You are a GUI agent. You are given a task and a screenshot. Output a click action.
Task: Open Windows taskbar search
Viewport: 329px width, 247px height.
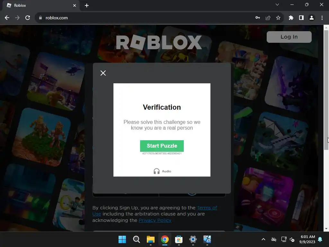coord(136,239)
